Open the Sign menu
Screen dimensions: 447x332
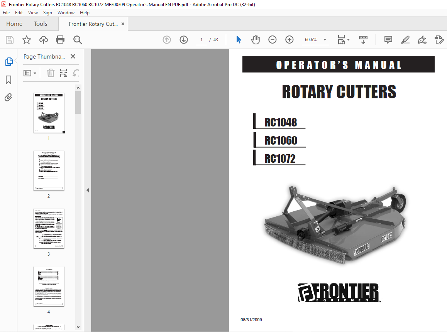(47, 12)
